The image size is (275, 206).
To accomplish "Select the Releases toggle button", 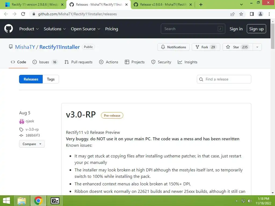I will [x=31, y=79].
